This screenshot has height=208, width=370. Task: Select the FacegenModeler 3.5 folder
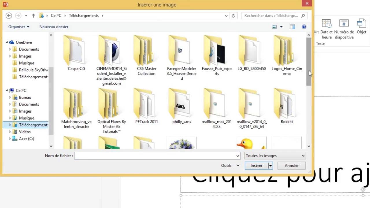coord(182,58)
